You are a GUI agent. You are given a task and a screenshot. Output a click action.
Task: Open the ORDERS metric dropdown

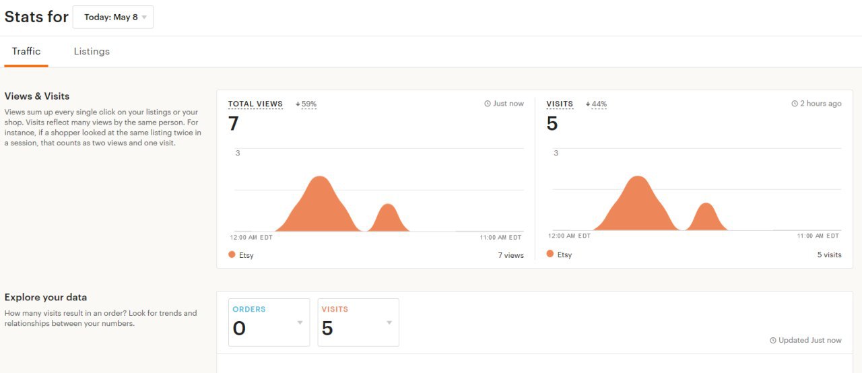269,323
